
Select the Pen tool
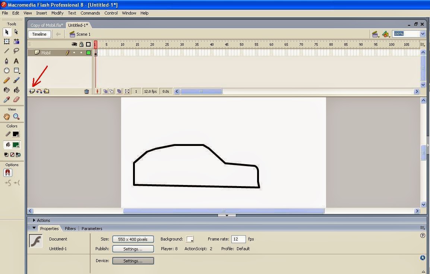tap(7, 61)
